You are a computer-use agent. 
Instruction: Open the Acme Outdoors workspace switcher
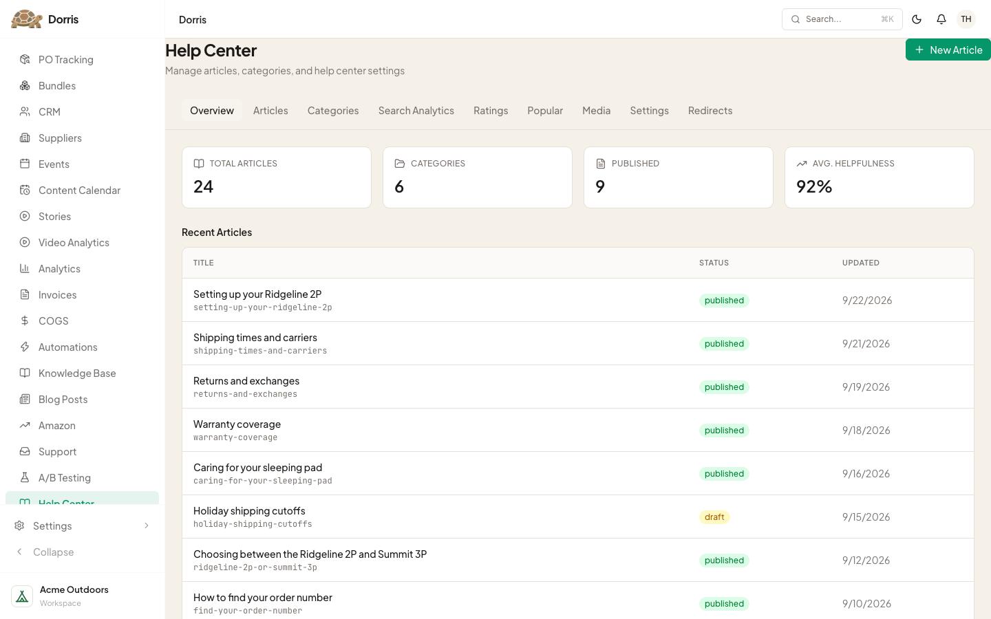[x=82, y=596]
